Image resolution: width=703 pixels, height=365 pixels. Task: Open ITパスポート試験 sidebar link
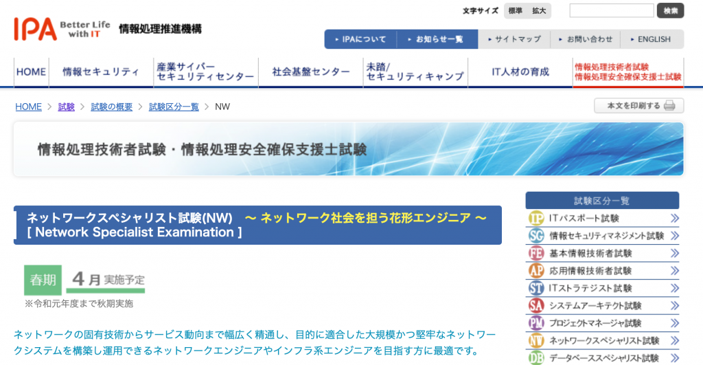602,218
